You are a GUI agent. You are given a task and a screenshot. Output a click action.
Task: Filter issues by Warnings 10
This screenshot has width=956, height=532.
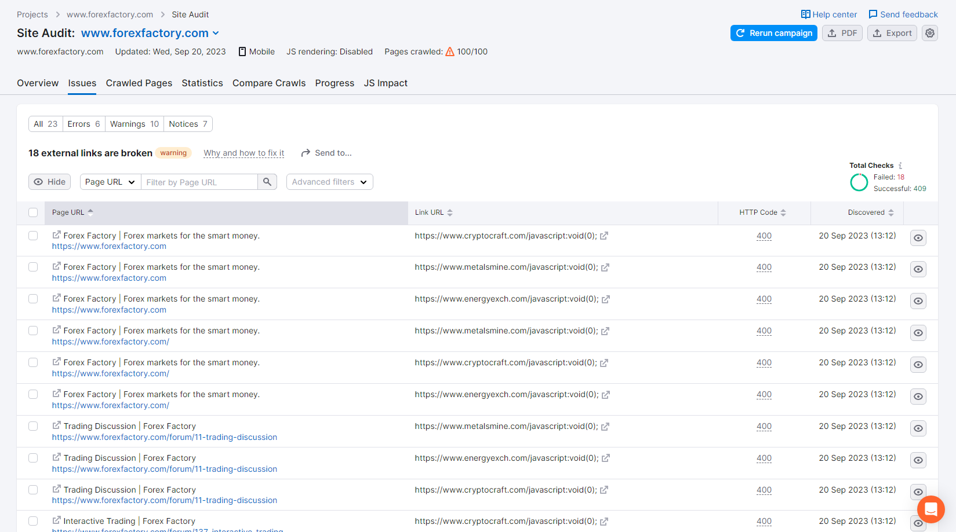click(x=135, y=124)
